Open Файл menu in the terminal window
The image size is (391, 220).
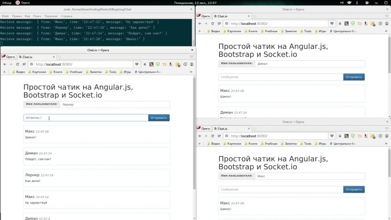[x=5, y=16]
